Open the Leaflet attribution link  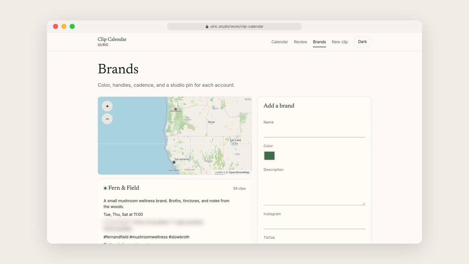(219, 172)
